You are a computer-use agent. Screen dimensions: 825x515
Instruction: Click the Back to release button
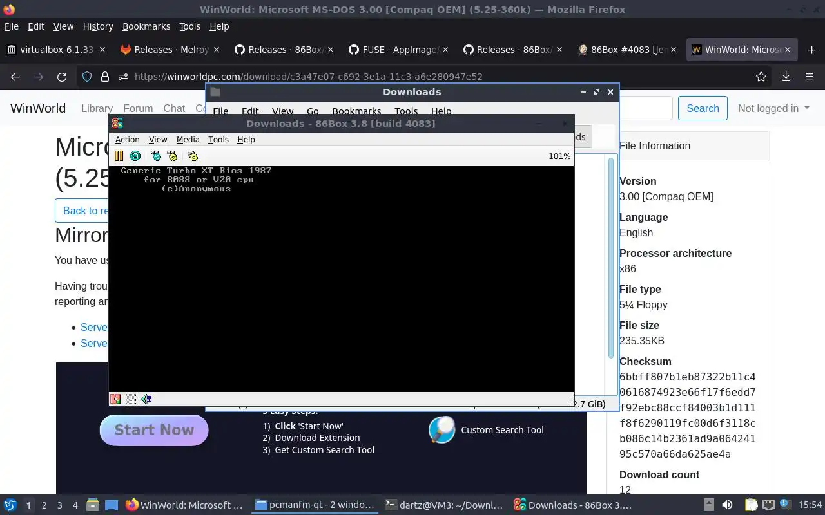(82, 211)
